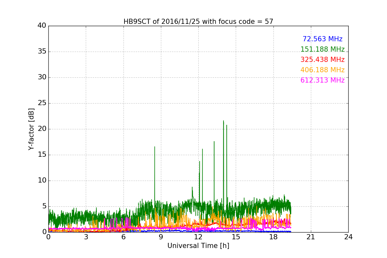
Task: Click the x-axis tick label 24
Action: click(x=348, y=237)
